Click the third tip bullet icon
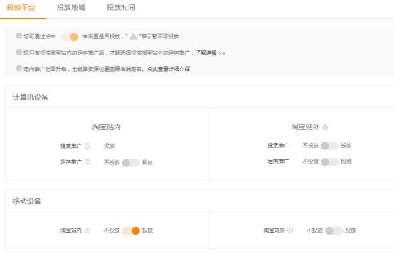The height and width of the screenshot is (256, 394). [x=18, y=68]
